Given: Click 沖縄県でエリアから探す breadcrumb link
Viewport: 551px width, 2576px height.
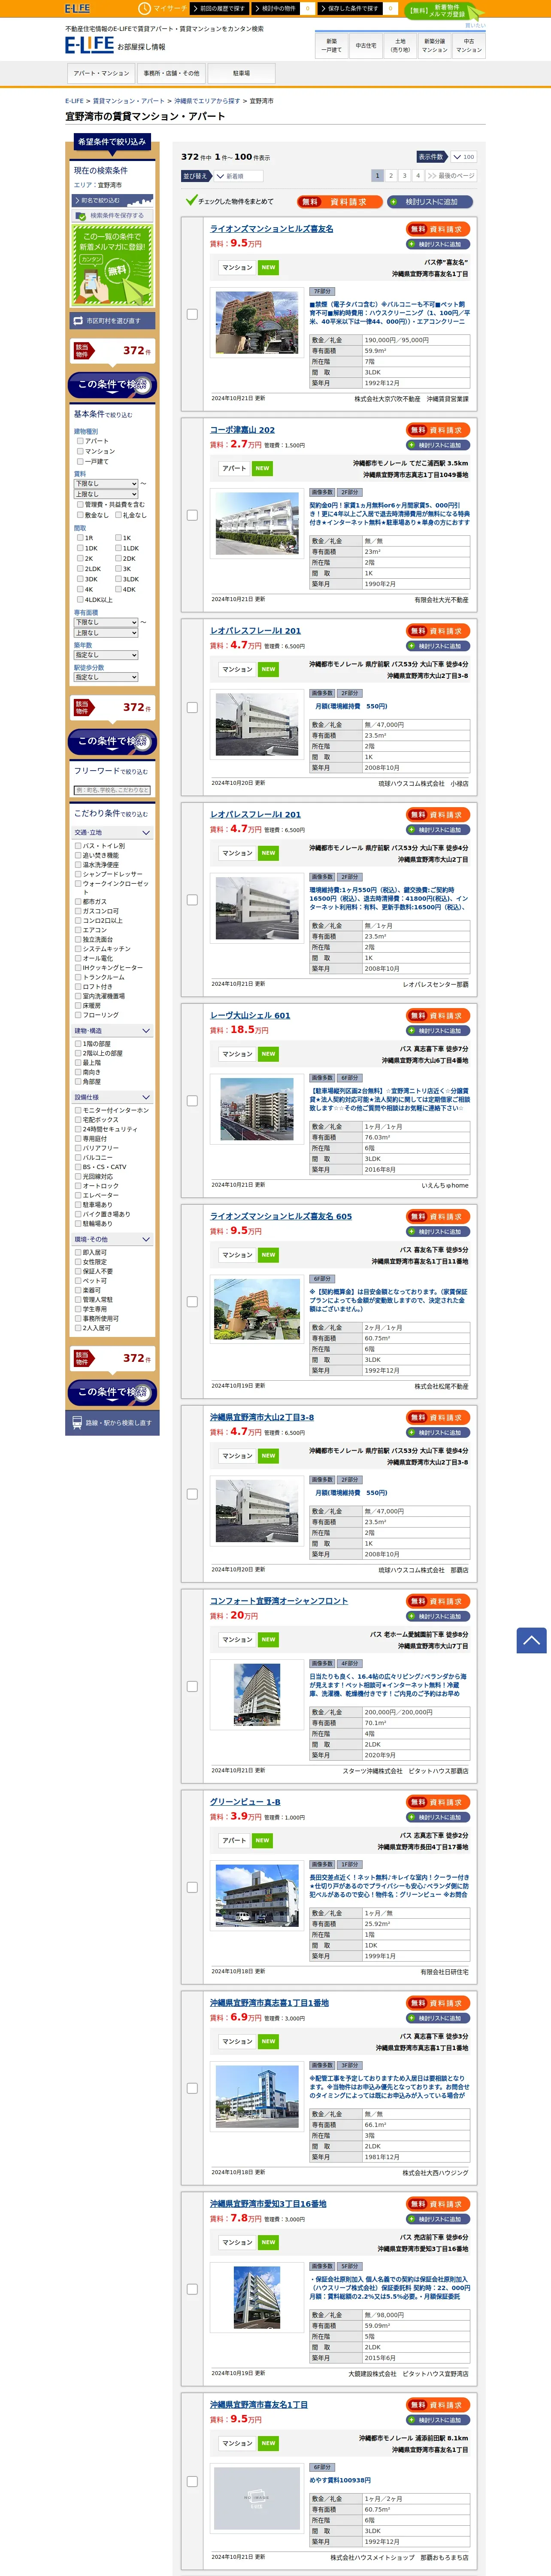Looking at the screenshot, I should [207, 101].
